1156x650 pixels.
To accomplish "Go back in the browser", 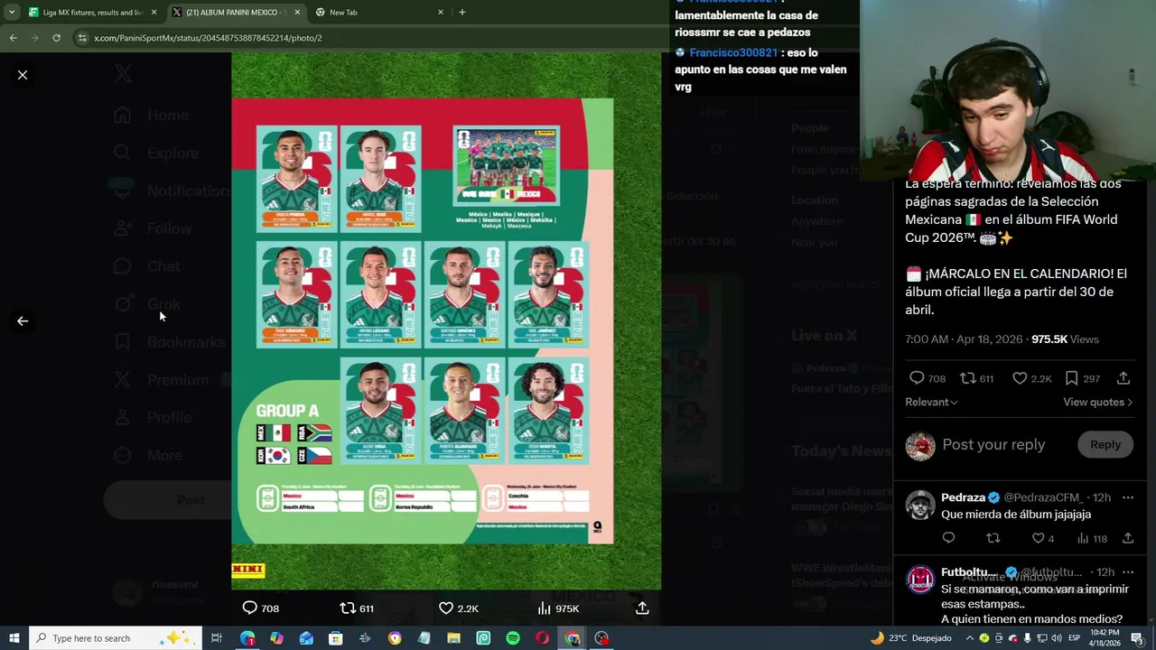I will pos(13,38).
